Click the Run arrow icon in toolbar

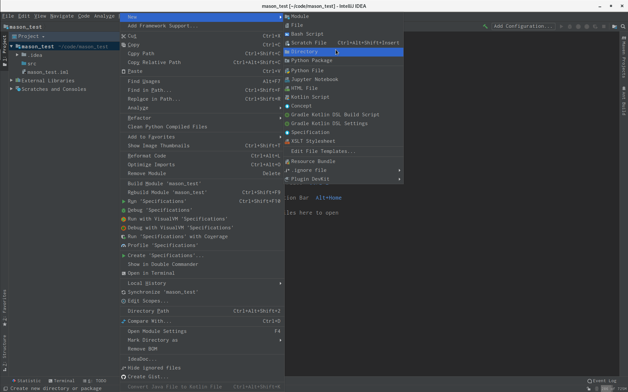(561, 26)
